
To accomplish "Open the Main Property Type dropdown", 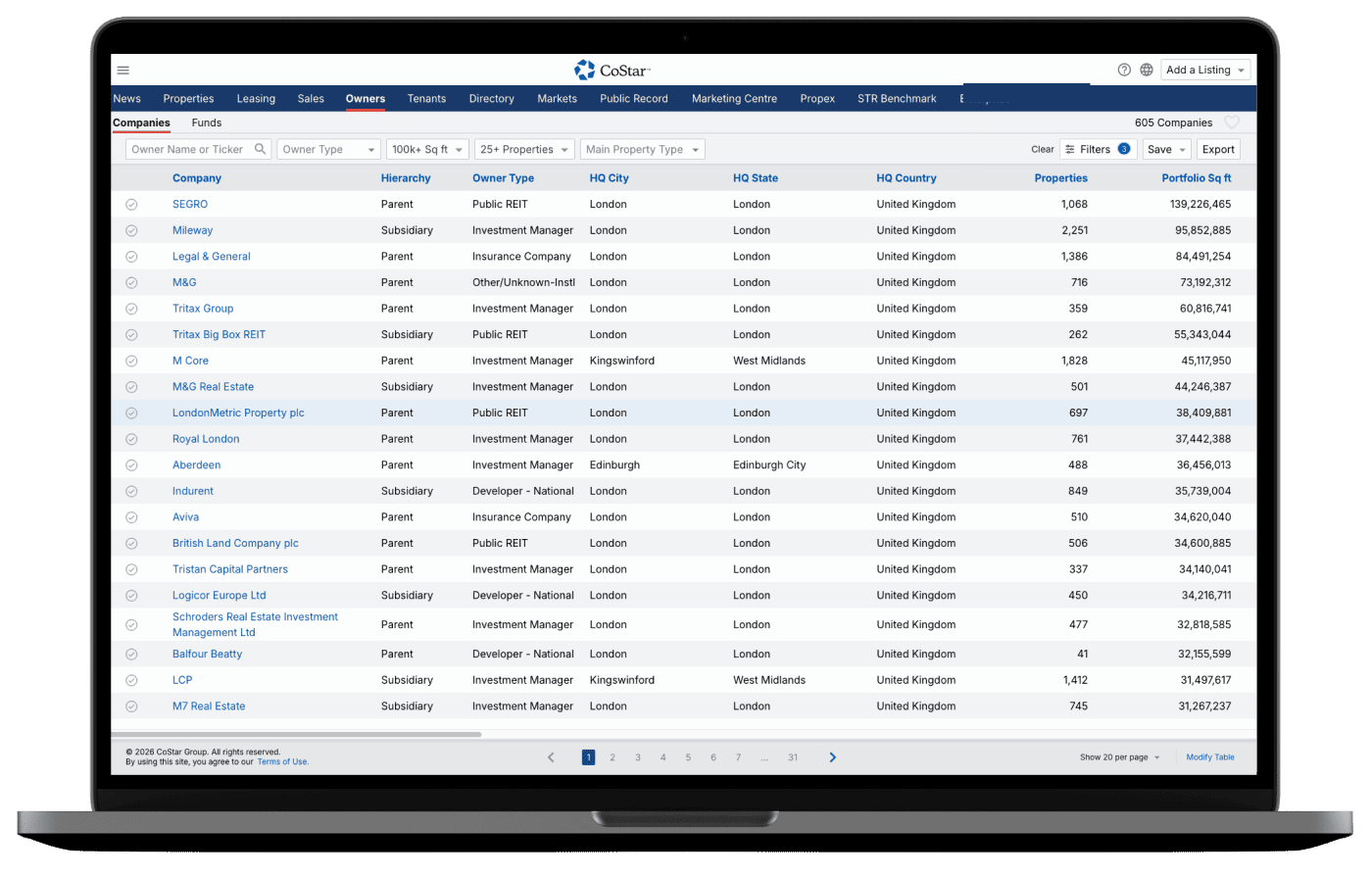I will coord(642,150).
